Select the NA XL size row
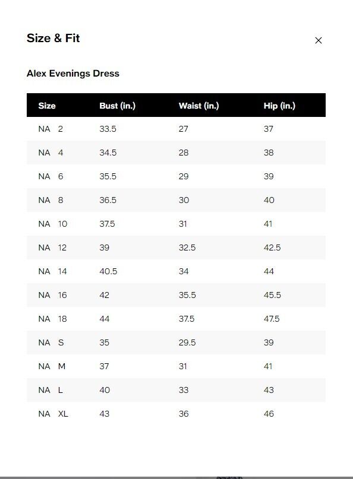 (x=176, y=414)
